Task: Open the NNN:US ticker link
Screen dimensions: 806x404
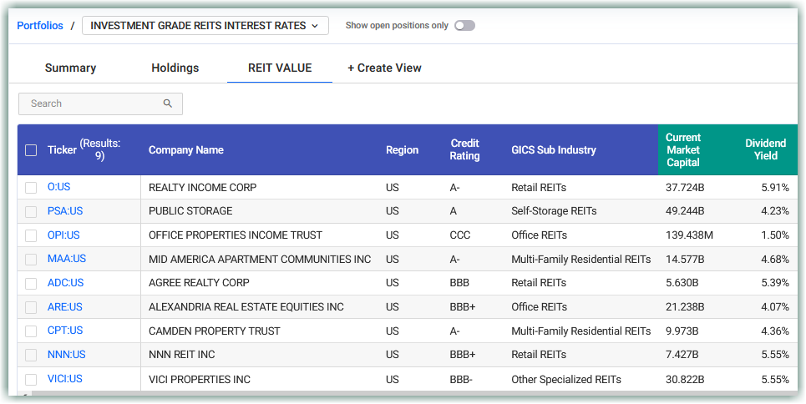Action: (x=67, y=355)
